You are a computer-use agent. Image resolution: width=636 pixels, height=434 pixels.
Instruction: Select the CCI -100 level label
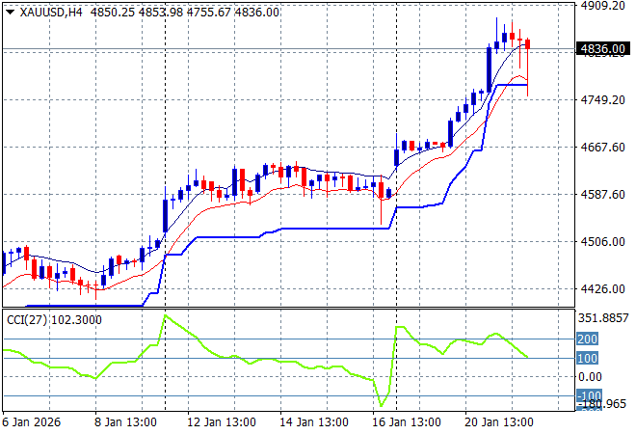tap(589, 396)
